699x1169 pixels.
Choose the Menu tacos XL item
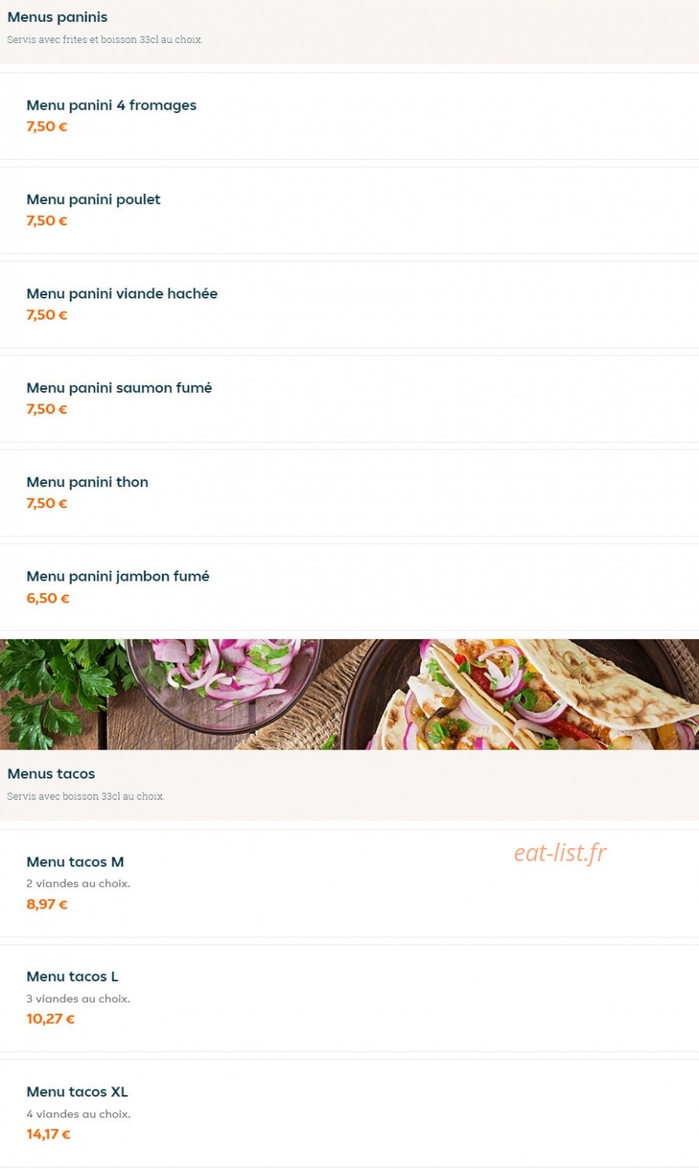click(x=349, y=1114)
